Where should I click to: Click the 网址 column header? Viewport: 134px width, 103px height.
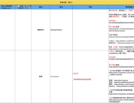click(61, 7)
